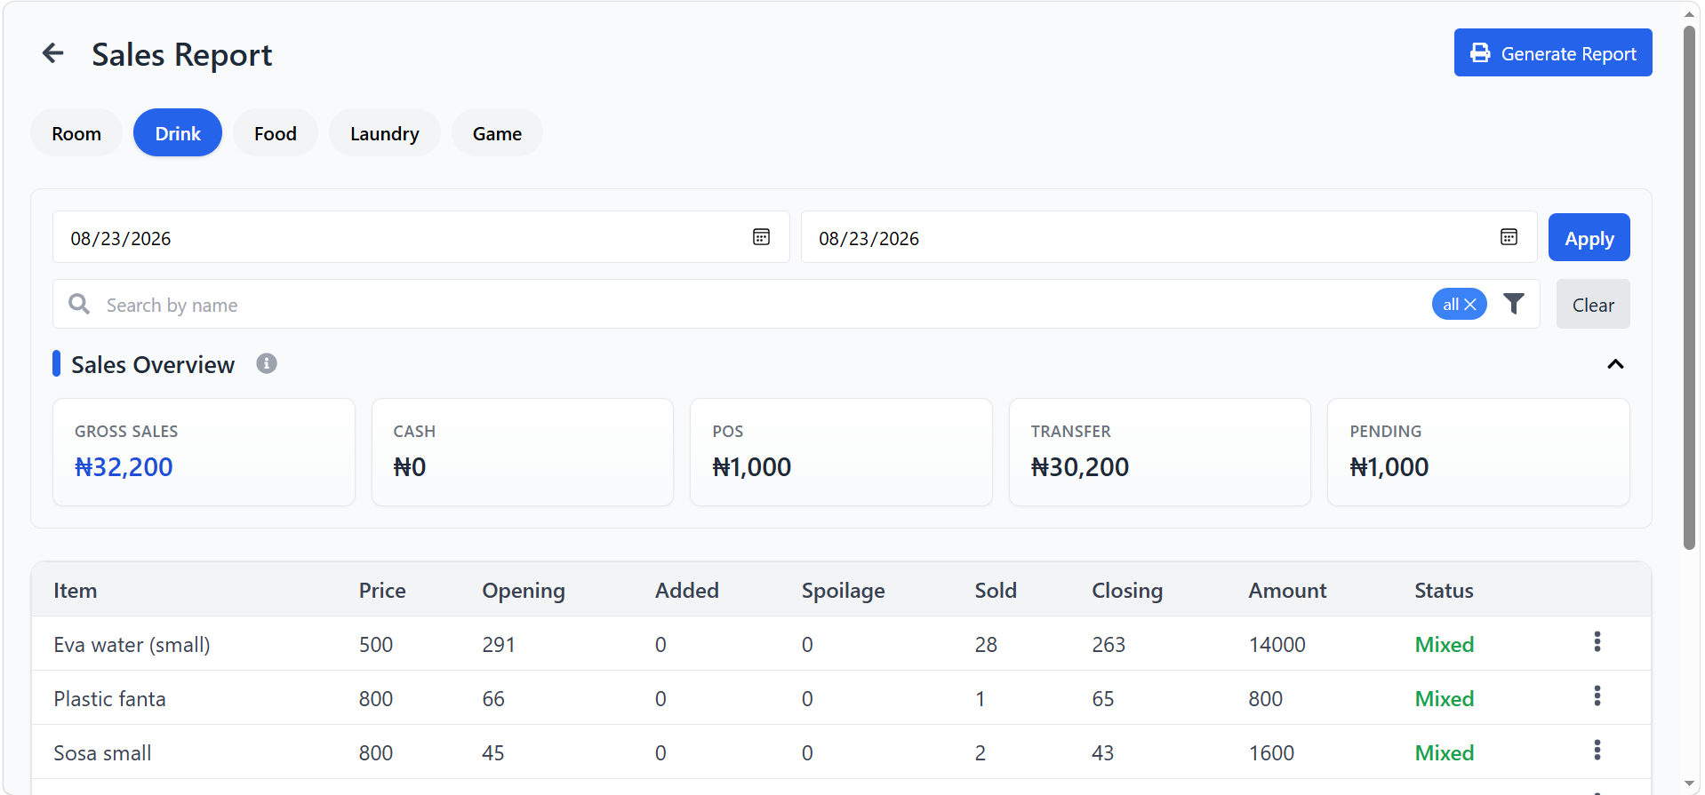Open the start date calendar picker
The image size is (1705, 795).
tap(761, 236)
